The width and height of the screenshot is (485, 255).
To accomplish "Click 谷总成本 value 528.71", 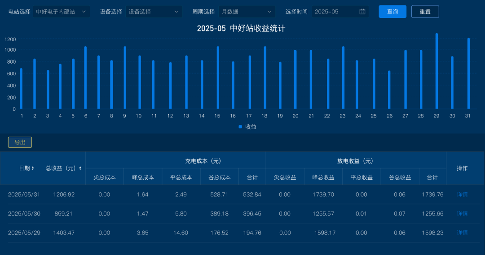I will tap(219, 194).
